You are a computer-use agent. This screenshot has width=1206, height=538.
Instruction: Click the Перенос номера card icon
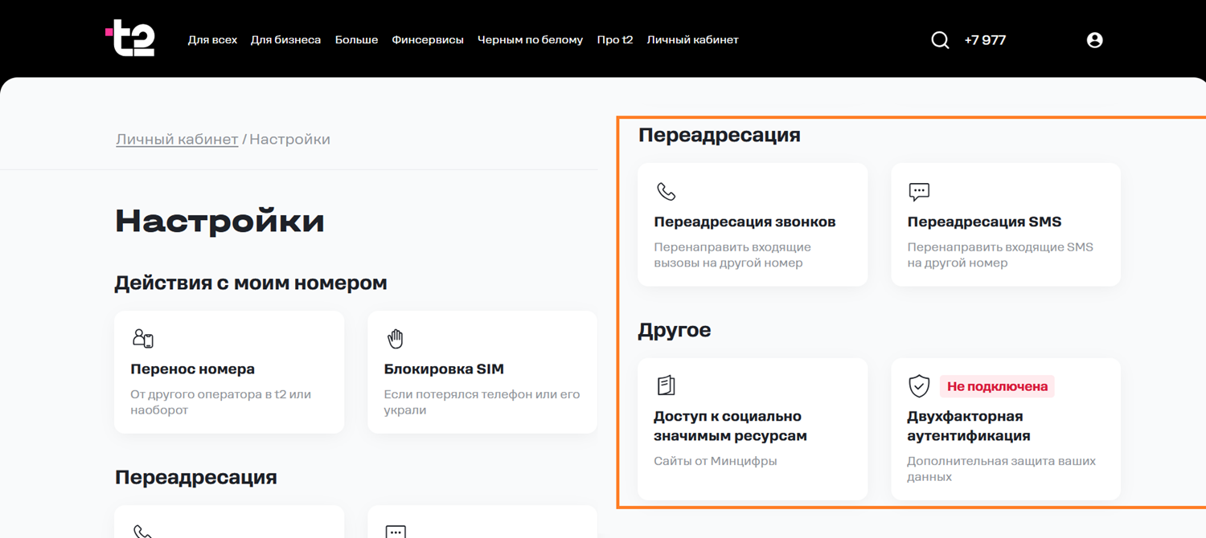143,339
